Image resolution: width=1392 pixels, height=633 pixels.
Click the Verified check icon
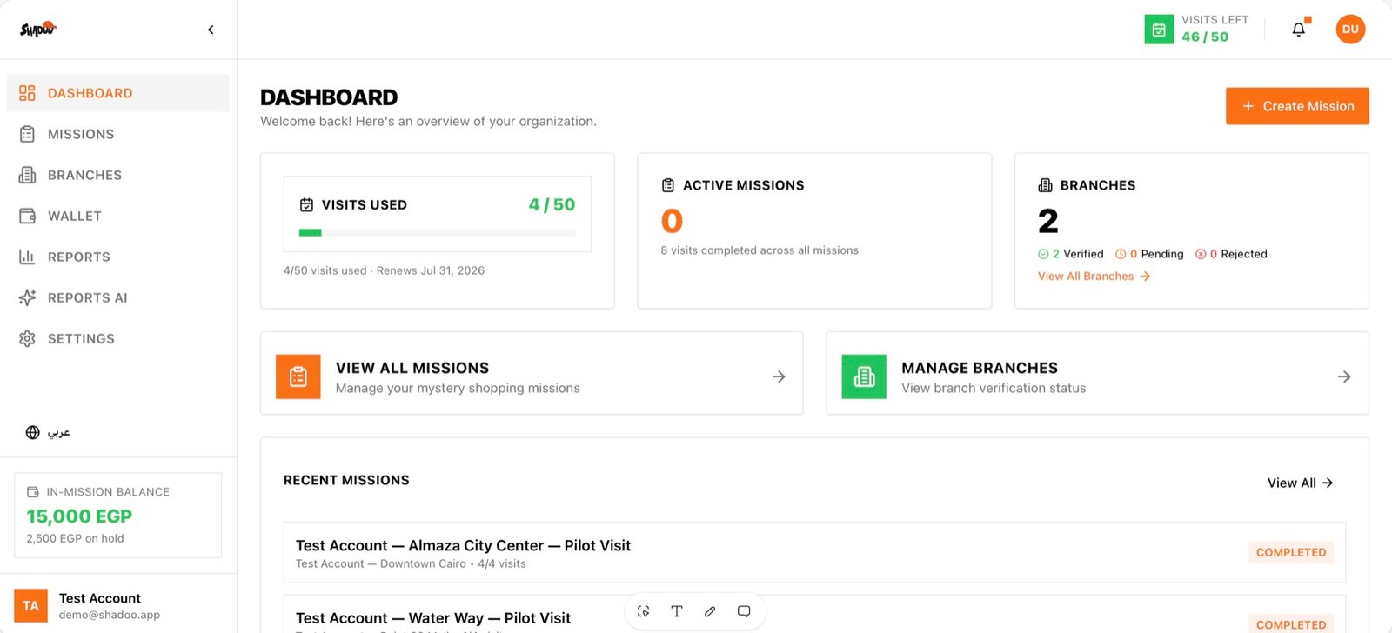coord(1043,254)
